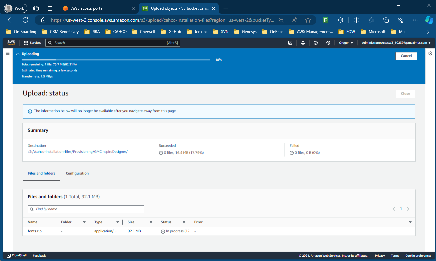The width and height of the screenshot is (436, 261).
Task: Open the CloudShell link in the footer
Action: tap(17, 256)
